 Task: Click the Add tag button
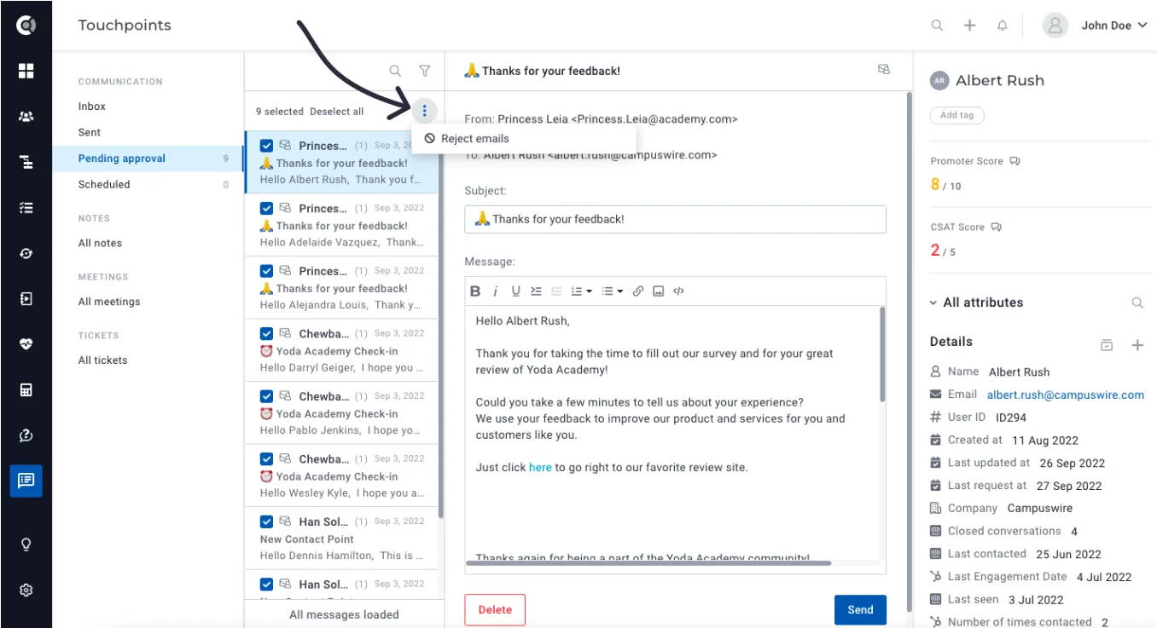click(x=956, y=115)
